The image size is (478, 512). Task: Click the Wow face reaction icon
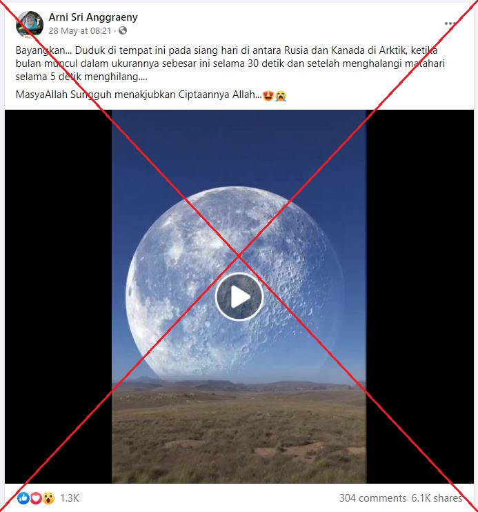coord(49,498)
